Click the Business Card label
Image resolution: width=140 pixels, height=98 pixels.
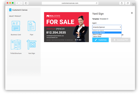pyautogui.click(x=16, y=35)
